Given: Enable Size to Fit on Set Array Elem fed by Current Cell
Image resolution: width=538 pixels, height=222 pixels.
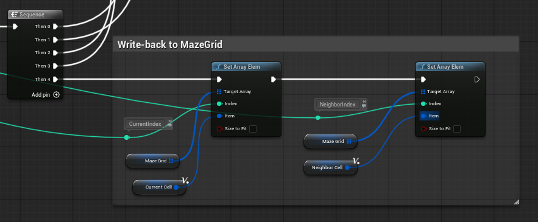Looking at the screenshot, I should [x=253, y=129].
